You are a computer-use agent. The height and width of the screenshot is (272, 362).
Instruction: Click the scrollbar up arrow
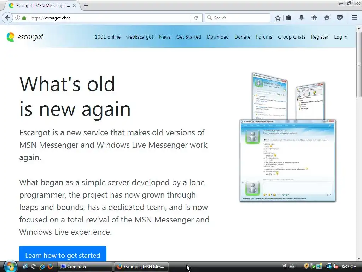pyautogui.click(x=359, y=28)
